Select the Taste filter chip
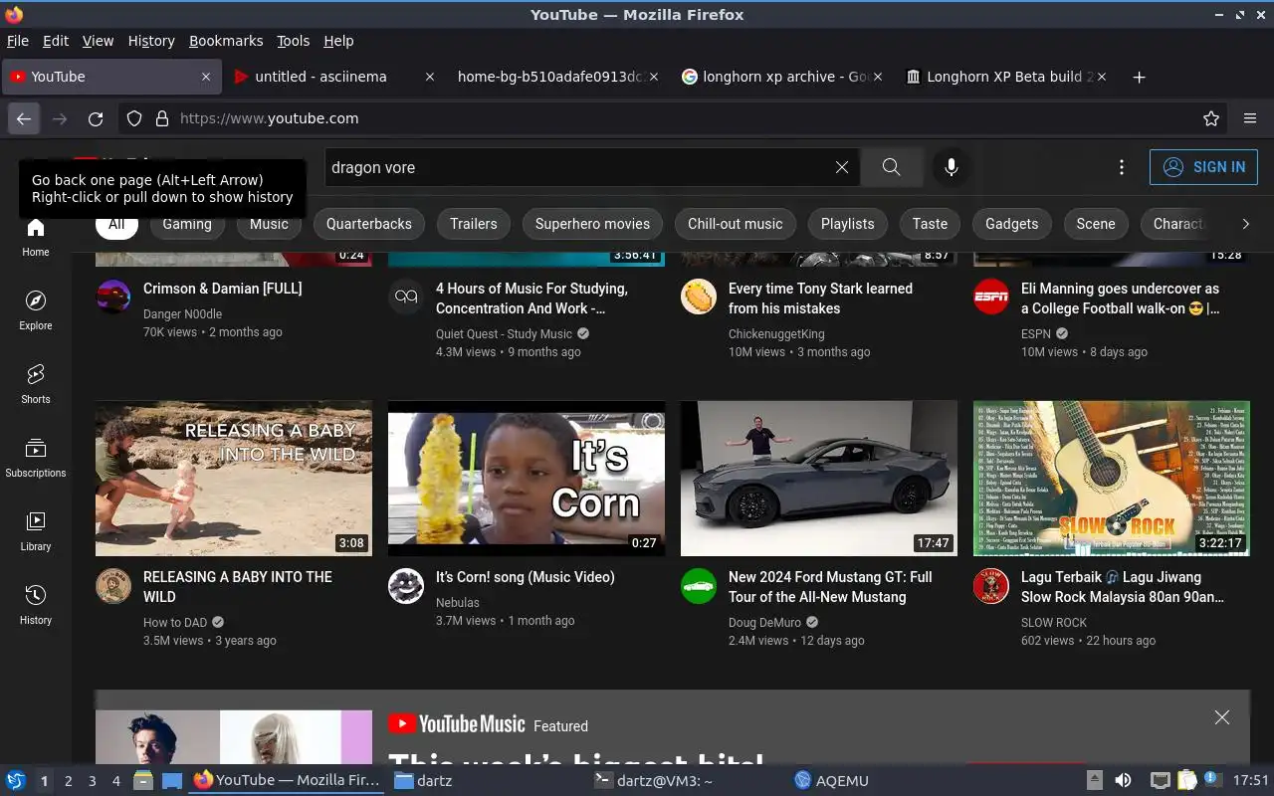The width and height of the screenshot is (1274, 796). [x=931, y=224]
